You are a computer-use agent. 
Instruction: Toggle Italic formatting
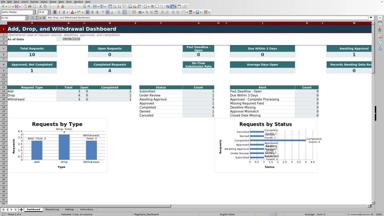coord(59,12)
